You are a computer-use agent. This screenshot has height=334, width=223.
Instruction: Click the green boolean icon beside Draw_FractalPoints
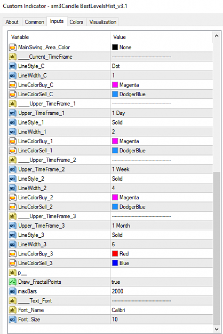[x=13, y=282]
